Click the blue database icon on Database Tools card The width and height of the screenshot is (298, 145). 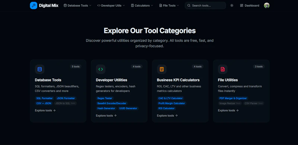click(x=39, y=69)
